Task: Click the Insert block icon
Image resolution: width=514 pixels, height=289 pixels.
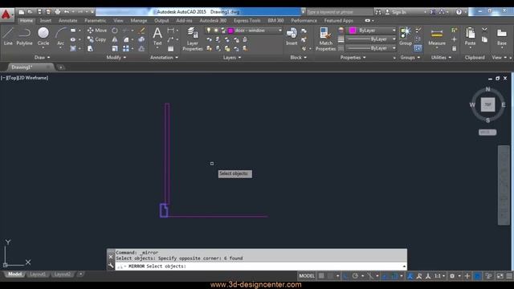Action: [x=292, y=36]
